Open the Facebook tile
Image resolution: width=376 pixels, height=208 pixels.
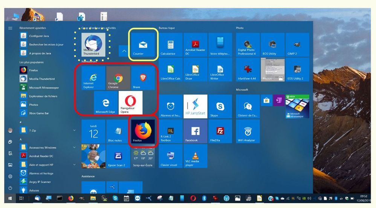195,131
